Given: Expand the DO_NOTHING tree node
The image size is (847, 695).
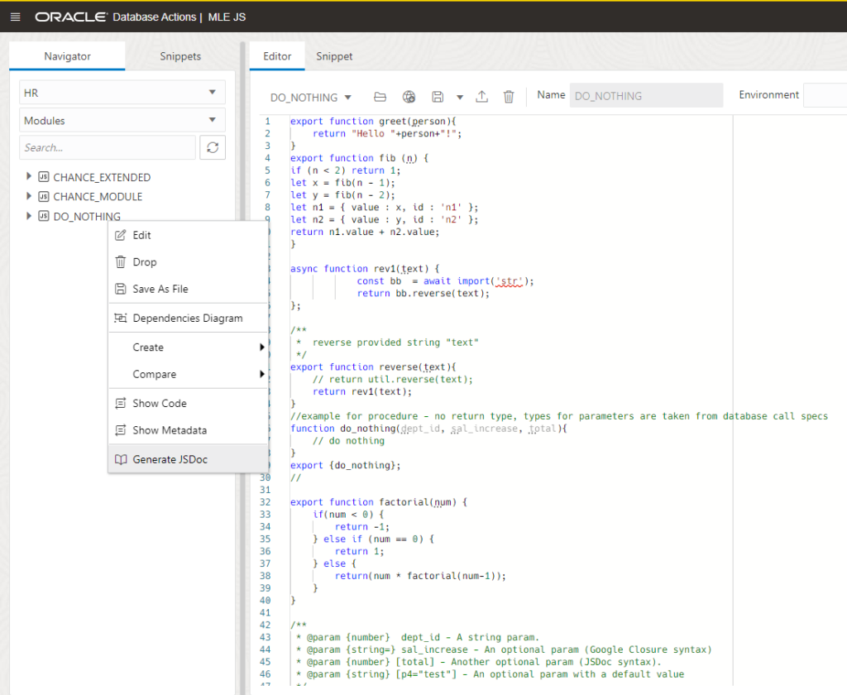Looking at the screenshot, I should (30, 216).
